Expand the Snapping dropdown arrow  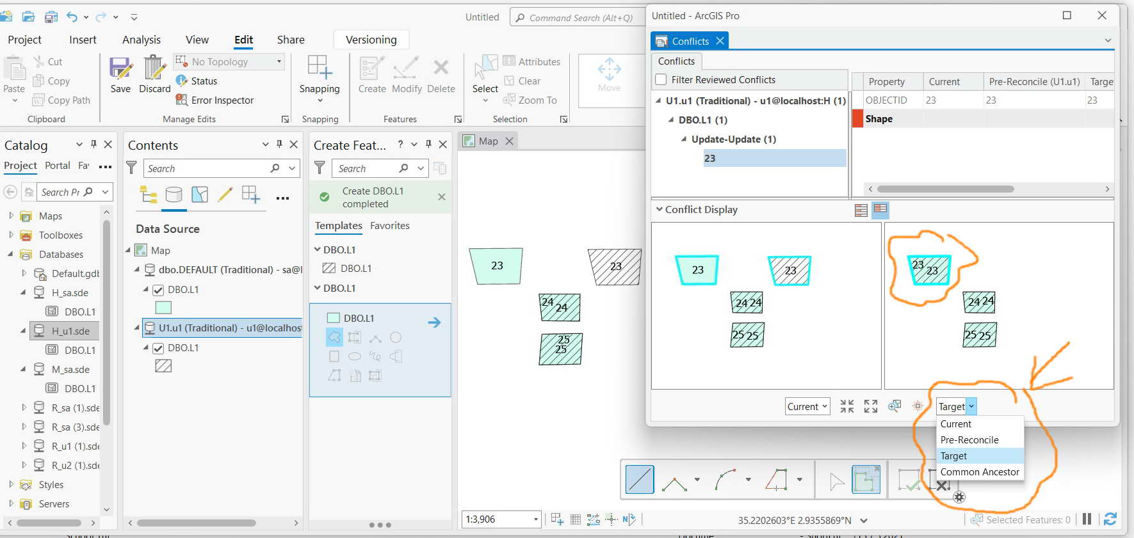pyautogui.click(x=320, y=100)
